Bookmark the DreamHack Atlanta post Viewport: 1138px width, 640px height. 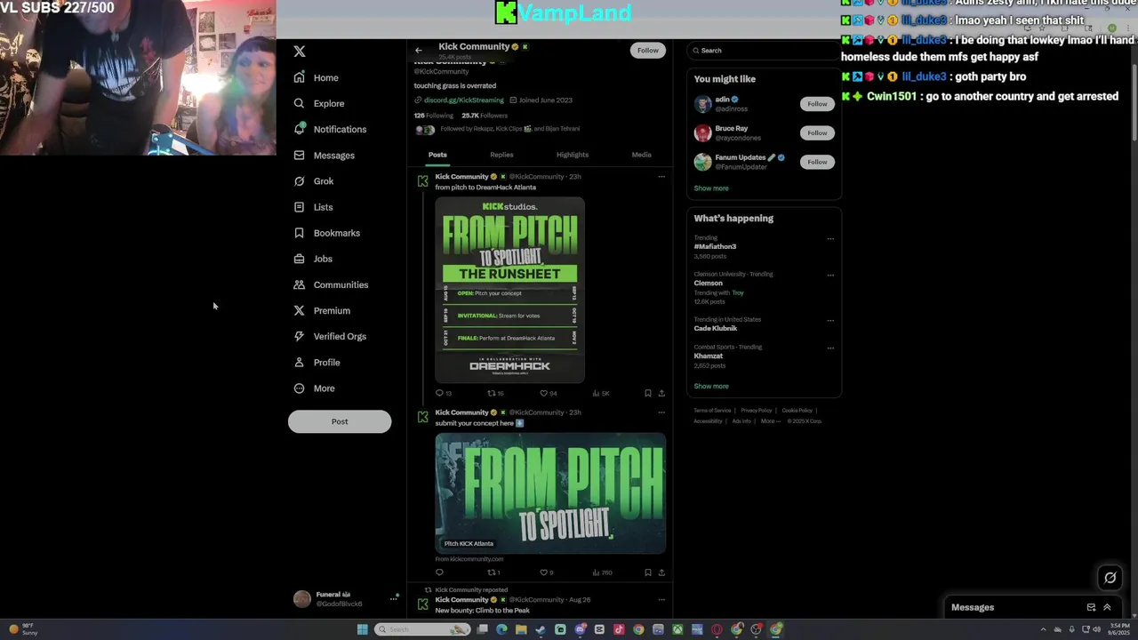[648, 393]
